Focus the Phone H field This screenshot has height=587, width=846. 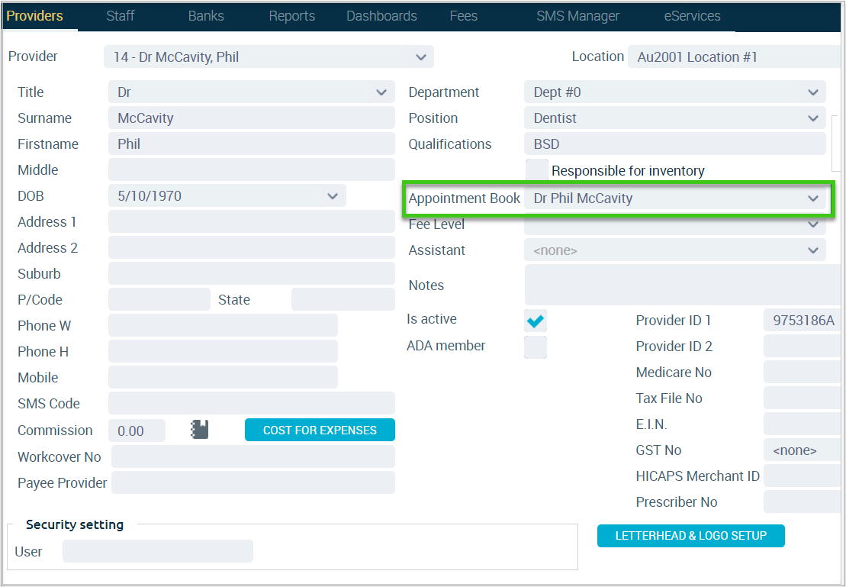click(x=223, y=351)
